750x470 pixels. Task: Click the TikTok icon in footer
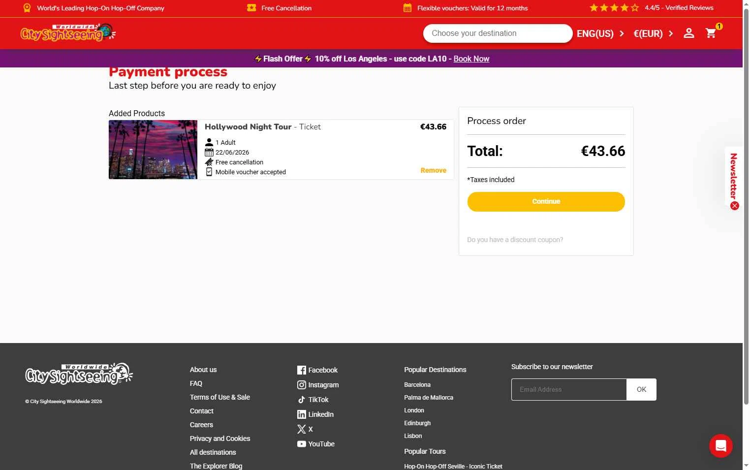click(302, 400)
